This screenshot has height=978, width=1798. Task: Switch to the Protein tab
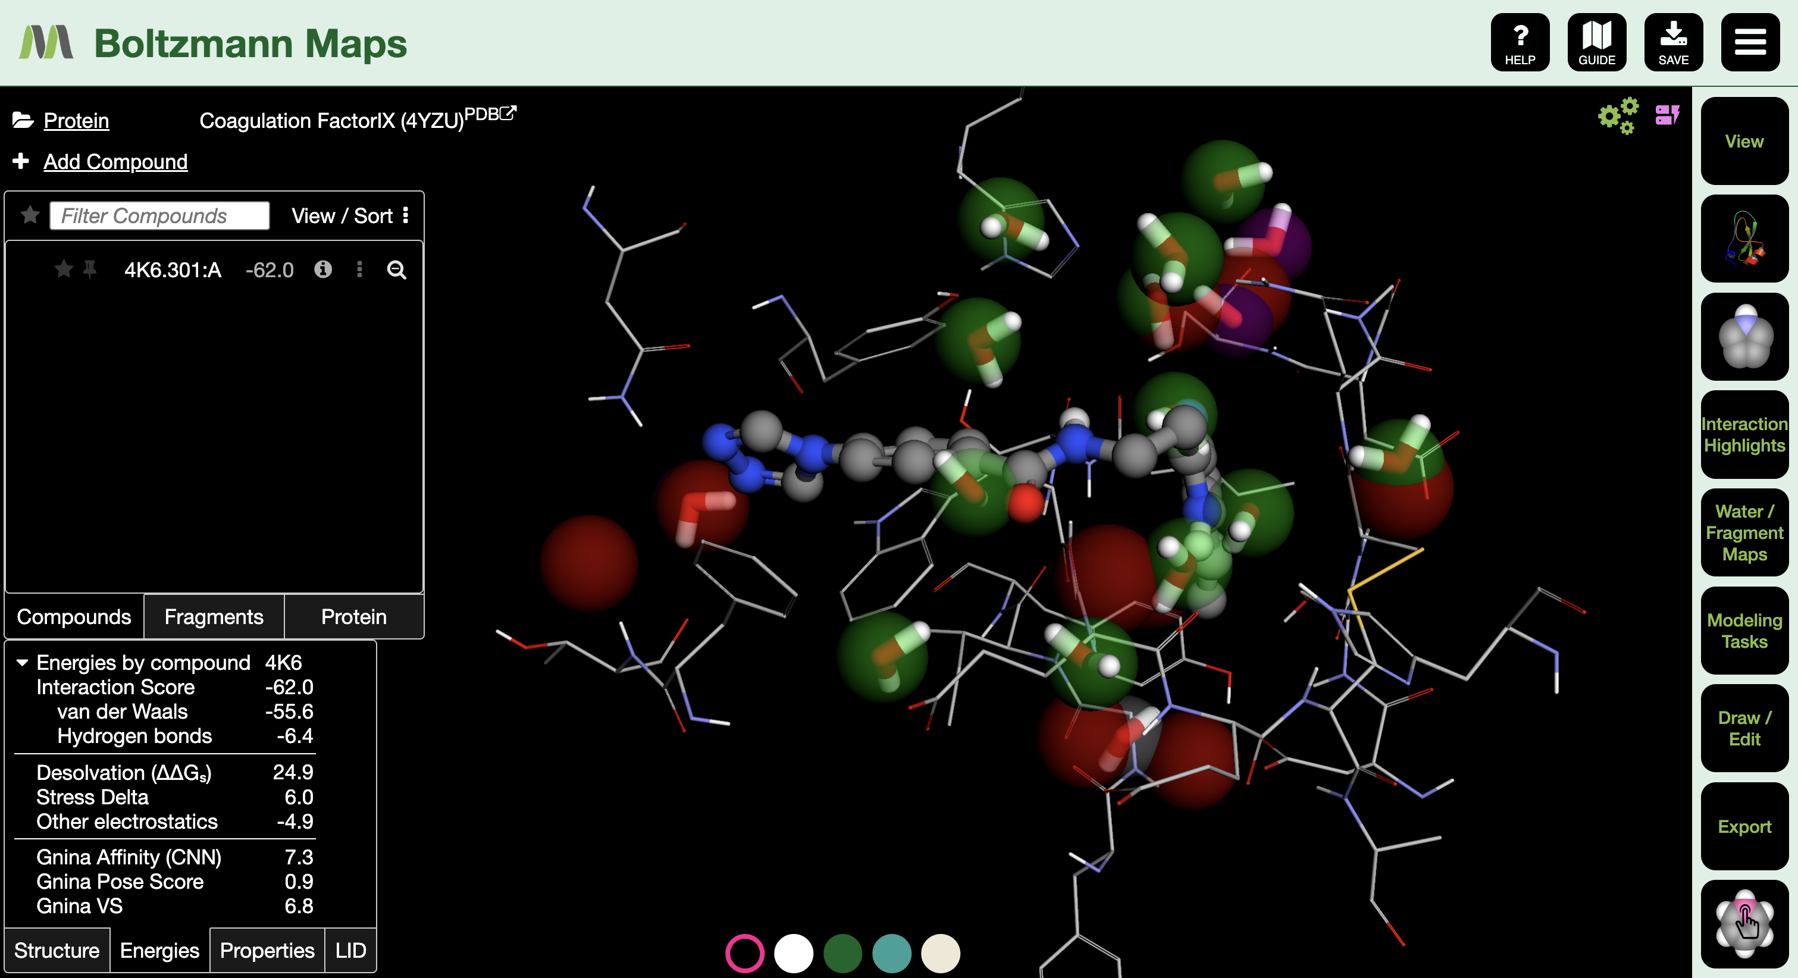click(x=354, y=616)
